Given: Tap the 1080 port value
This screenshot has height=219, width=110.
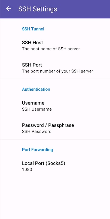Looking at the screenshot, I should (x=27, y=169).
